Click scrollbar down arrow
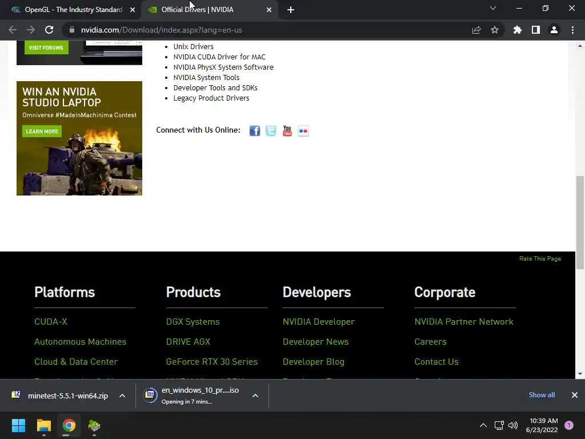Viewport: 585px width, 439px height. (x=580, y=374)
